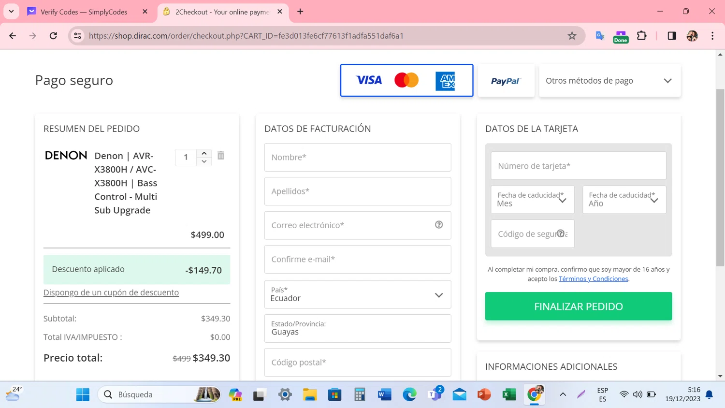
Task: Decrease product quantity with down arrow
Action: pos(204,161)
